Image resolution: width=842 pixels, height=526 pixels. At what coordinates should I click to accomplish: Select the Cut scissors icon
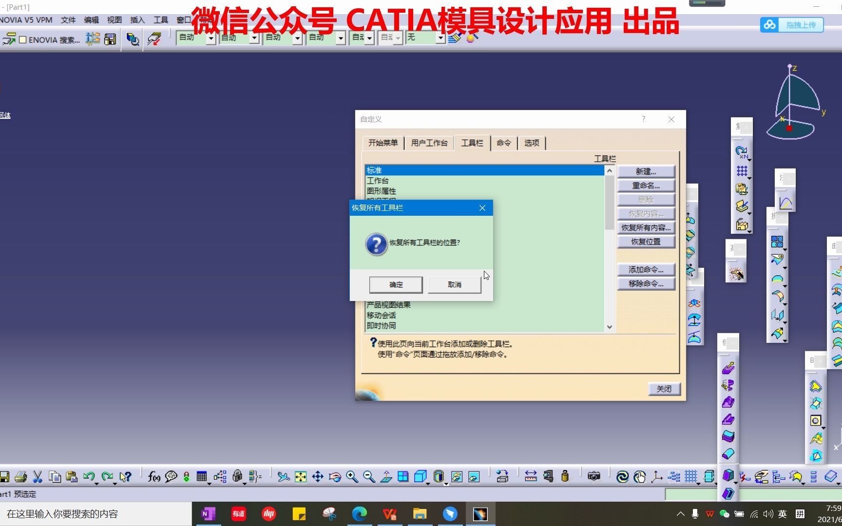(x=38, y=477)
